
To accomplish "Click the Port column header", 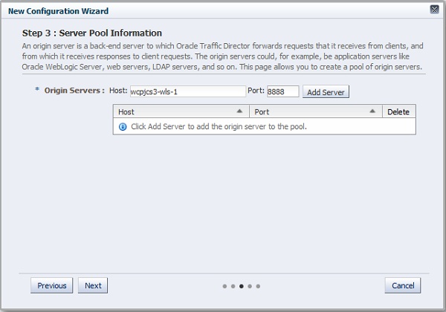I will click(x=316, y=111).
